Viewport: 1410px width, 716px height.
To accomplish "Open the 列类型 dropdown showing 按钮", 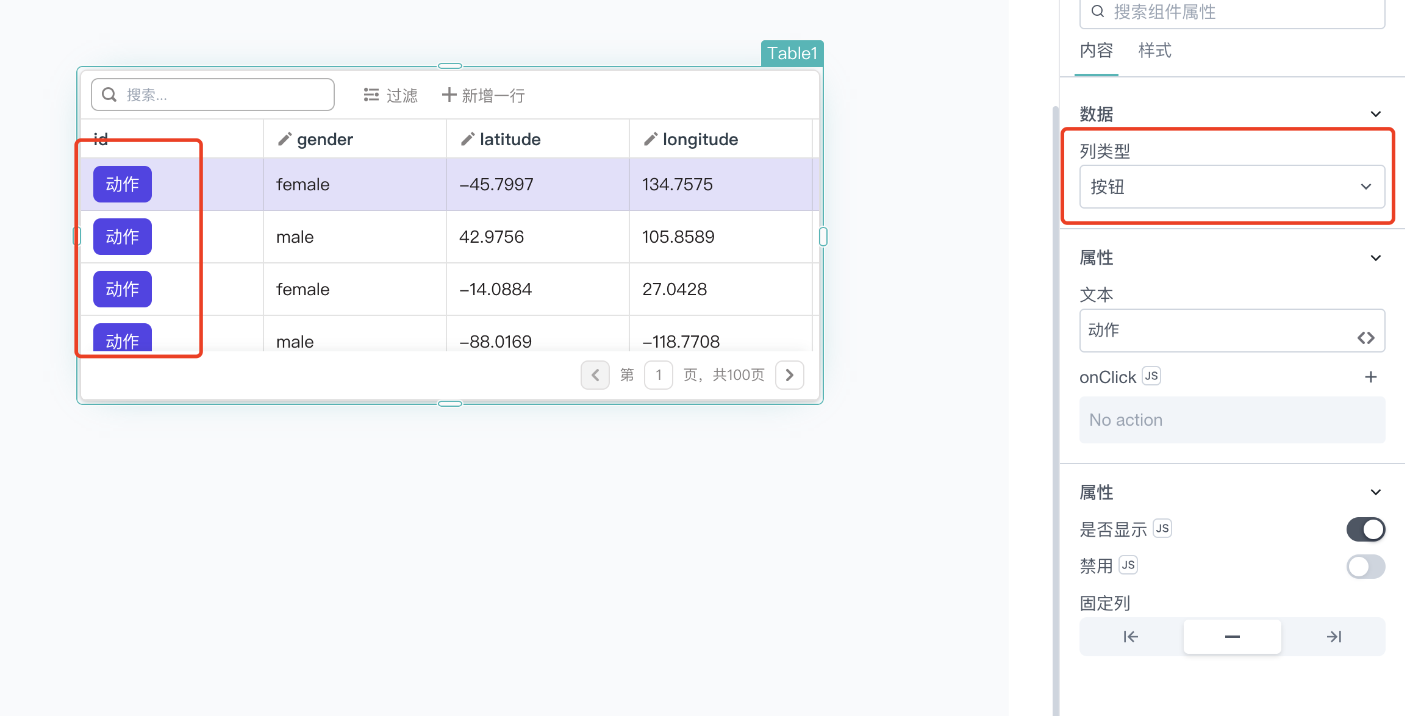I will point(1232,187).
